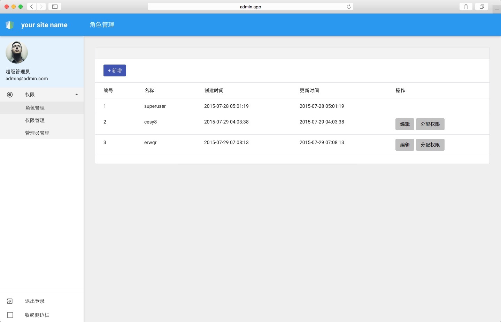
Task: Click 分配权限 for role erwqr
Action: (x=430, y=145)
